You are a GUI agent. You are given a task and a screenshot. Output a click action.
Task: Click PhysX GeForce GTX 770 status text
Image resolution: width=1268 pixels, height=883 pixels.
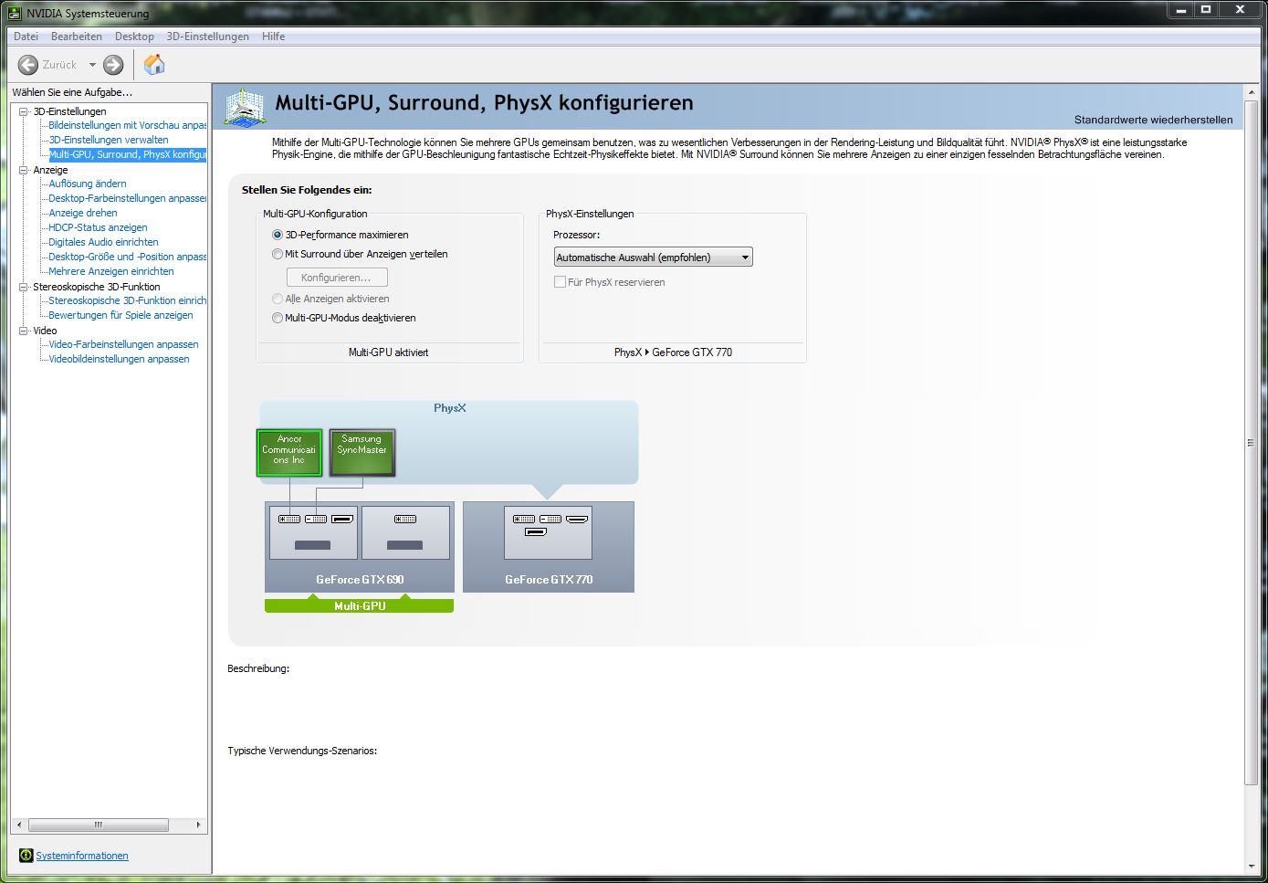click(x=673, y=352)
